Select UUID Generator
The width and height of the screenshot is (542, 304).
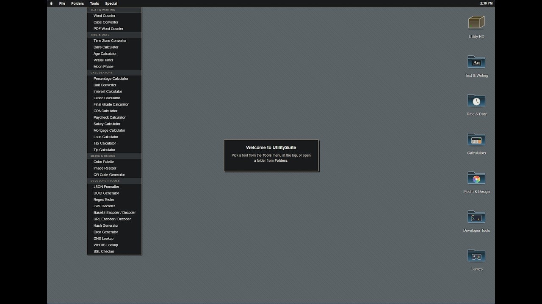coord(114,193)
